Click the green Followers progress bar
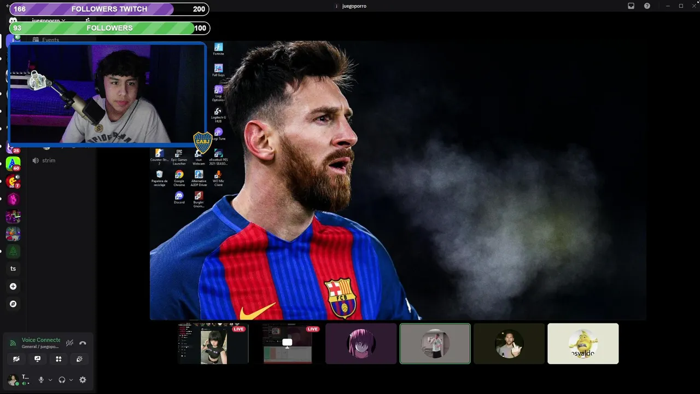 [109, 28]
